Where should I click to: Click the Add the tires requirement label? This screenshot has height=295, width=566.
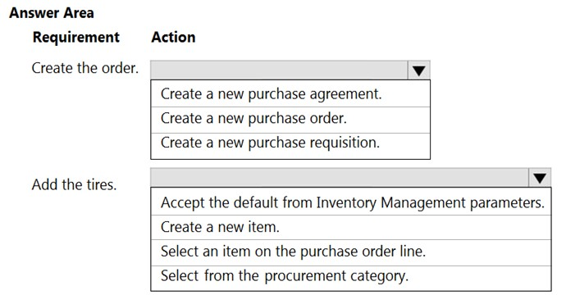coord(74,184)
